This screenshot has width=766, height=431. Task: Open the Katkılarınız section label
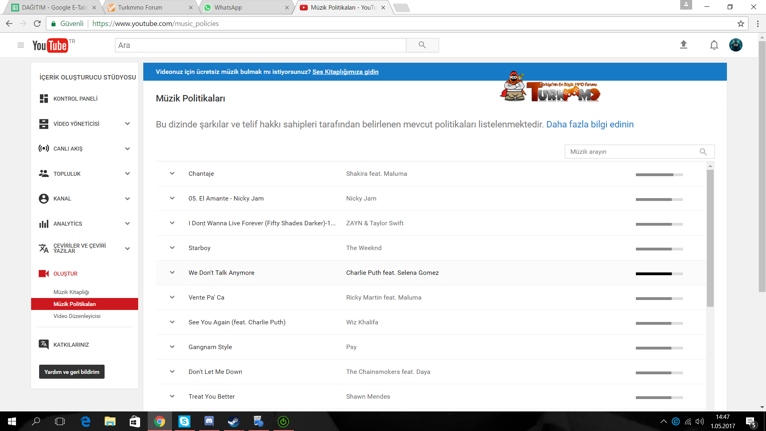(x=71, y=345)
